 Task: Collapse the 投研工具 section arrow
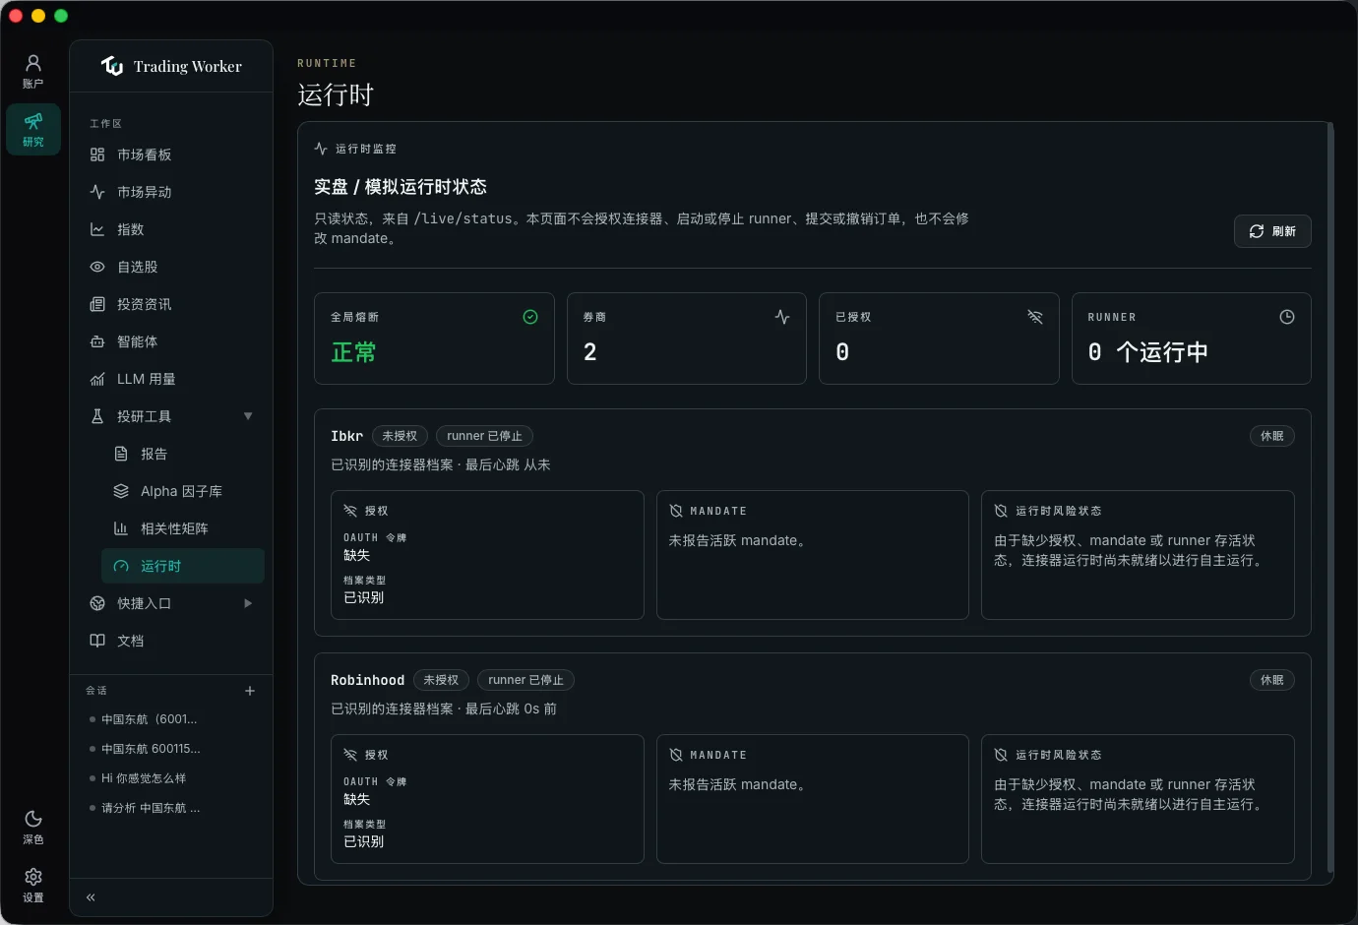pyautogui.click(x=248, y=416)
